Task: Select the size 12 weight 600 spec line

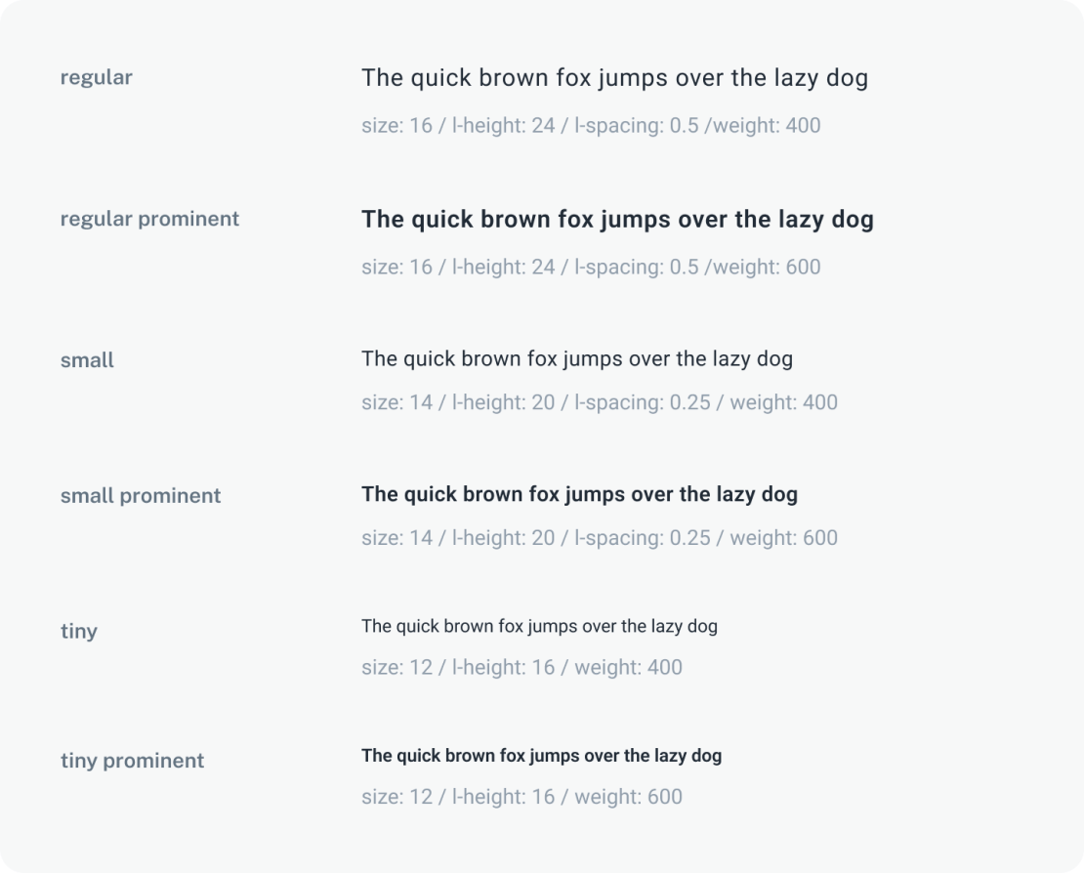Action: [x=521, y=797]
